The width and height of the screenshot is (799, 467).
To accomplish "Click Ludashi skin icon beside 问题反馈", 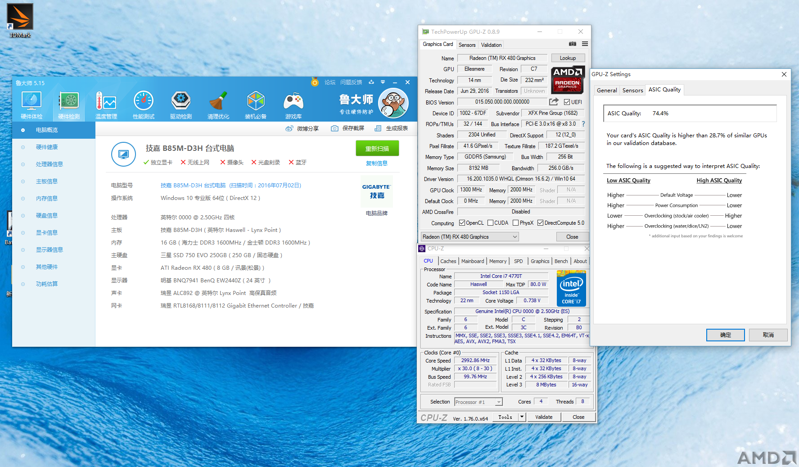I will (x=371, y=82).
